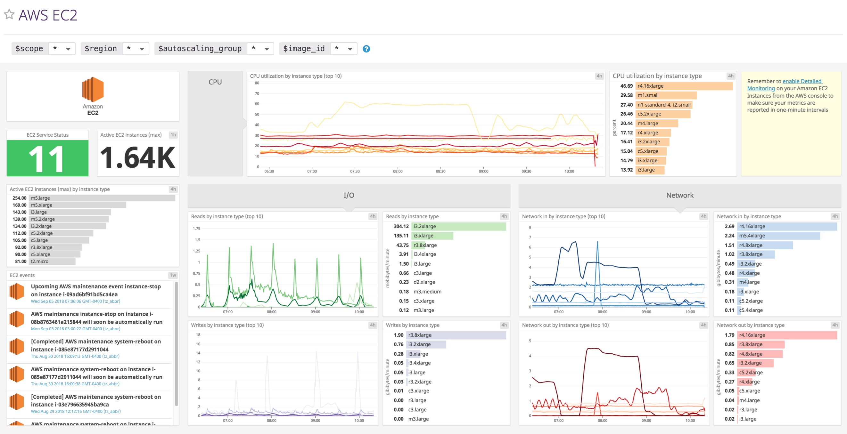Screen dimensions: 847x434
Task: Select the CPU section header
Action: 215,82
